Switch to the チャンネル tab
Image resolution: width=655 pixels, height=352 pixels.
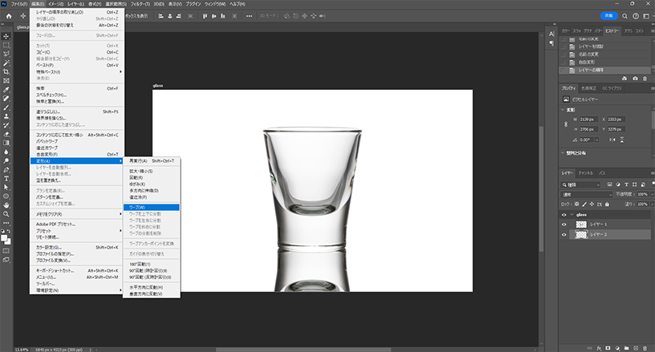pos(586,172)
